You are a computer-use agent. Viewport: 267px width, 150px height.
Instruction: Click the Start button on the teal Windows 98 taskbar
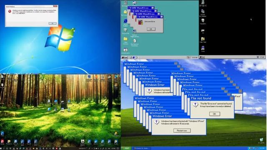point(125,57)
